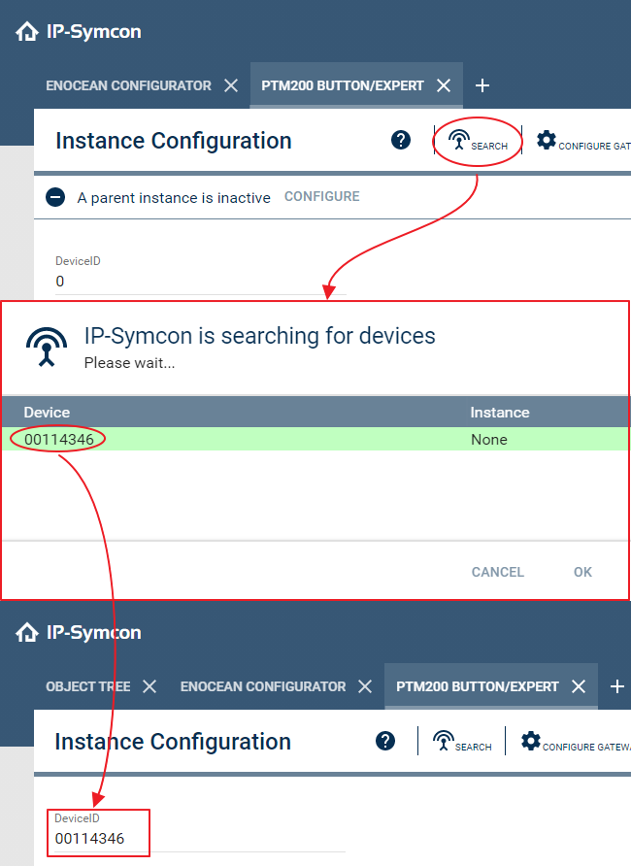Close the PTM200 BUTTON/EXPERT tab
Image resolution: width=631 pixels, height=866 pixels.
coord(444,85)
